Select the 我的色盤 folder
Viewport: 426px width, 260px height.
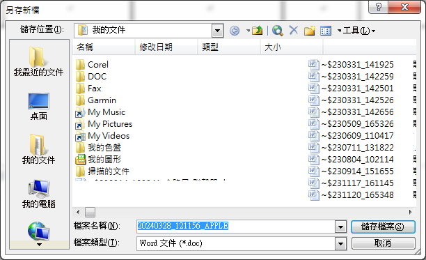98,148
